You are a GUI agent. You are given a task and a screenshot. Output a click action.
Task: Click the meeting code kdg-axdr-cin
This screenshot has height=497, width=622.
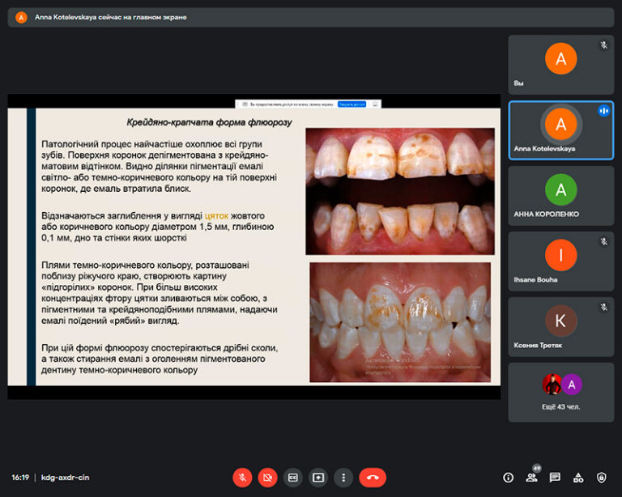[65, 478]
